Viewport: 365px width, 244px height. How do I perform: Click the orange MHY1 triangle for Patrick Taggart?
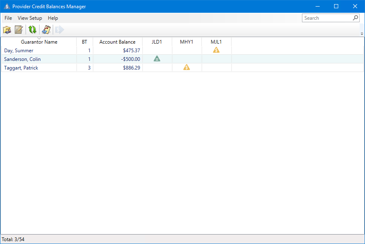[x=187, y=67]
